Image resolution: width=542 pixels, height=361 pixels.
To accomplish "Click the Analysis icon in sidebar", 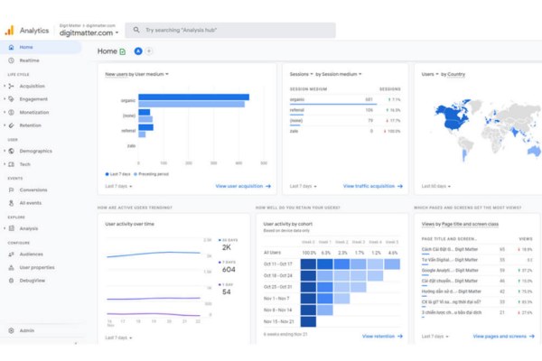I will pos(11,228).
